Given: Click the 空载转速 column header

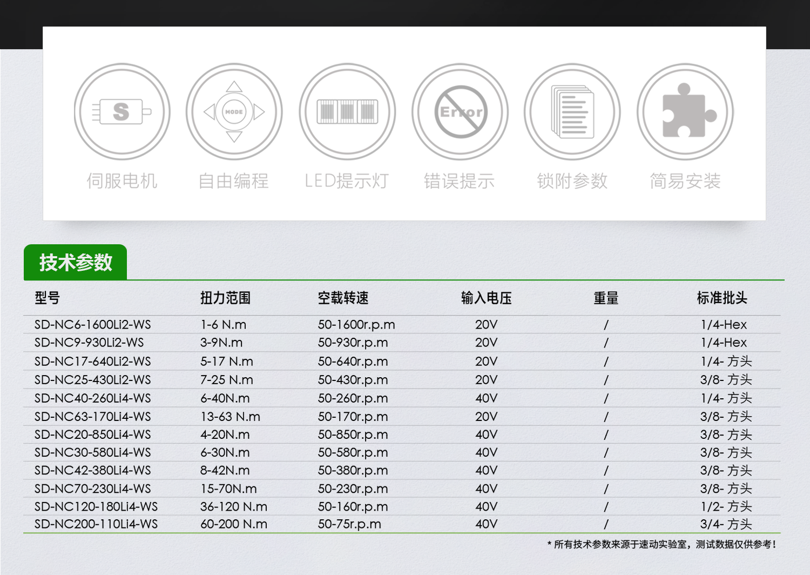Looking at the screenshot, I should (343, 298).
